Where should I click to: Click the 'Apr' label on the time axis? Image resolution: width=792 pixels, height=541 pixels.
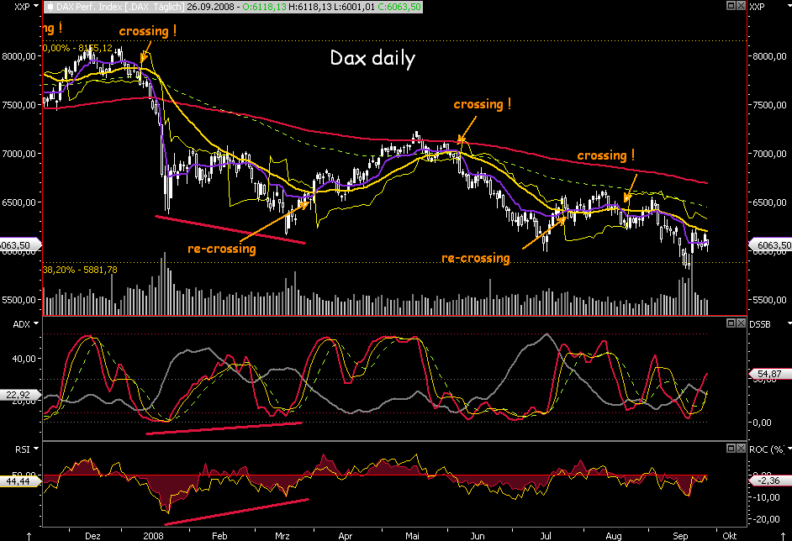tap(345, 536)
